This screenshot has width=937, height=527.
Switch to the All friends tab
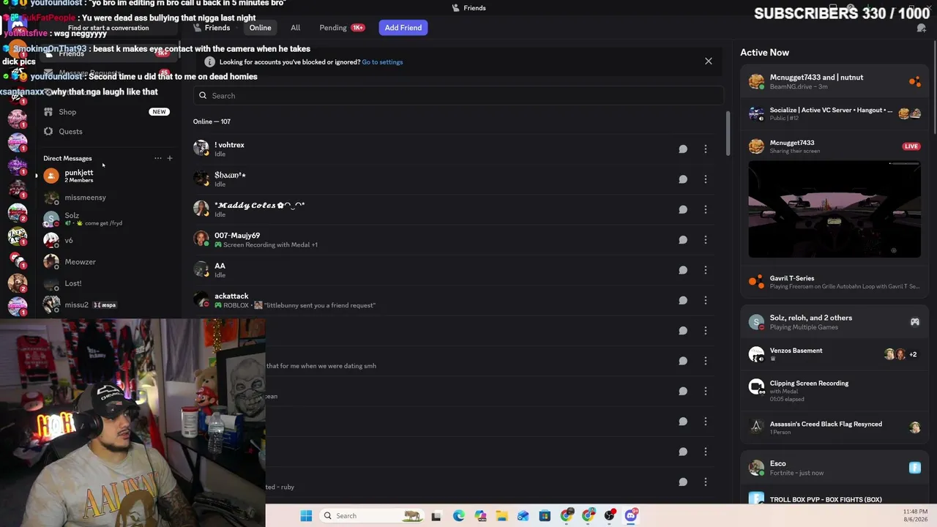tap(295, 28)
